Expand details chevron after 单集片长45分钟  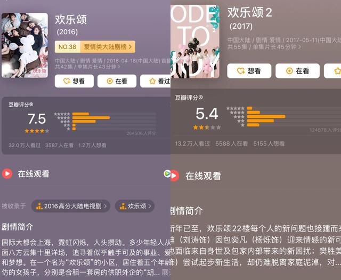pyautogui.click(x=299, y=46)
